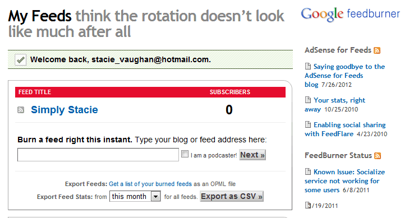Image resolution: width=409 pixels, height=218 pixels.
Task: Open the this month export range dropdown
Action: [x=135, y=196]
